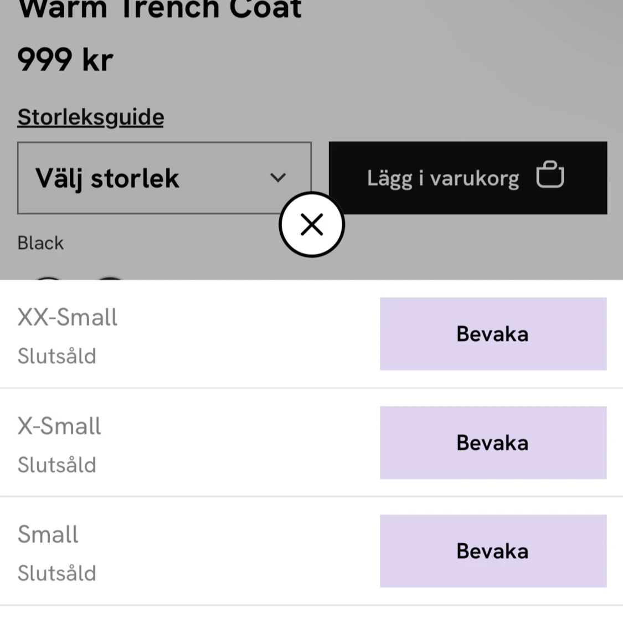
Task: Click the chevron arrow in Välj storlek
Action: (278, 177)
